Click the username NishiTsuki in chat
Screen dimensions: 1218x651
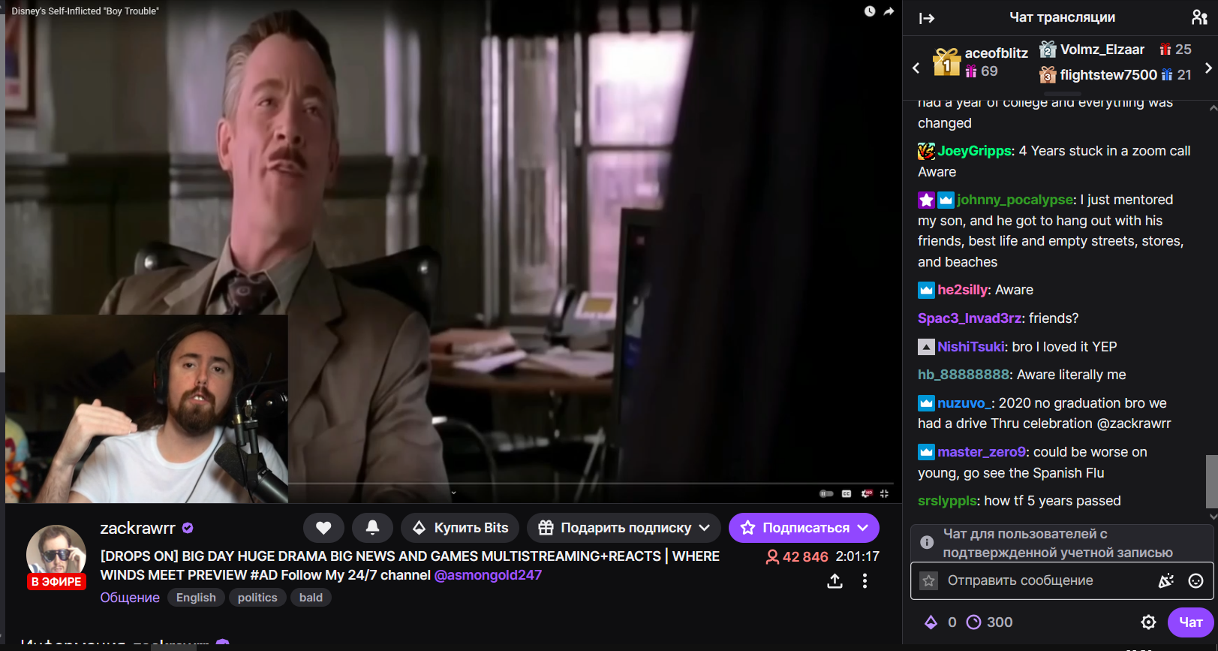(x=970, y=347)
